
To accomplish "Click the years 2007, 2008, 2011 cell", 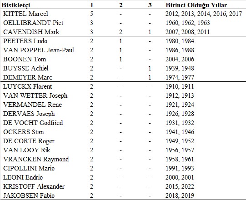I will click(188, 32).
